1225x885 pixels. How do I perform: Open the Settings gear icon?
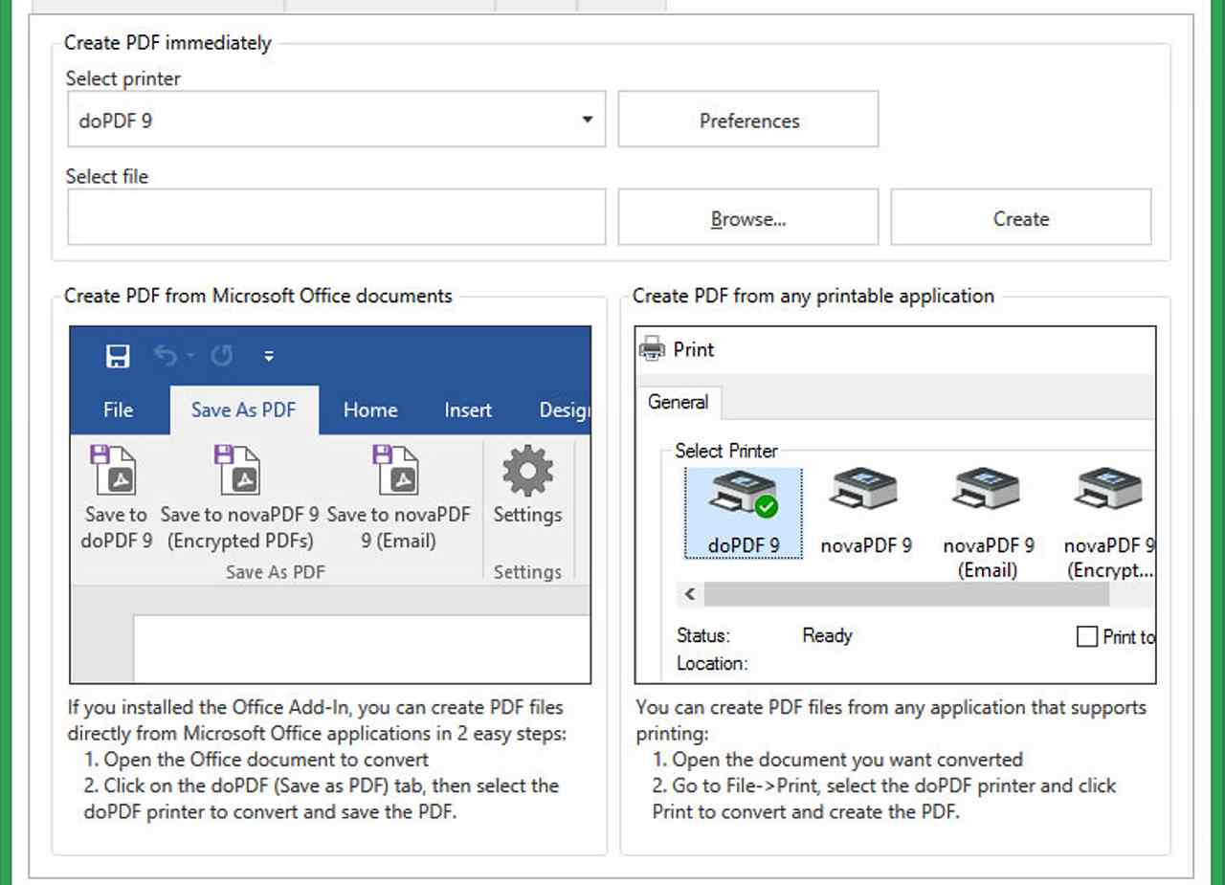527,472
